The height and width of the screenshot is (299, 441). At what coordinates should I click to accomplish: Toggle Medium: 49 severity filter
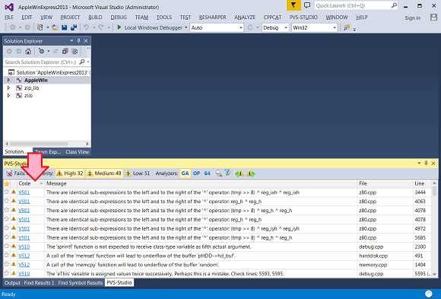[x=104, y=173]
